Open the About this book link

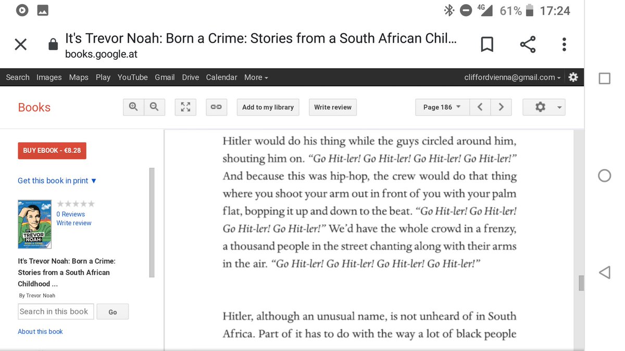40,331
